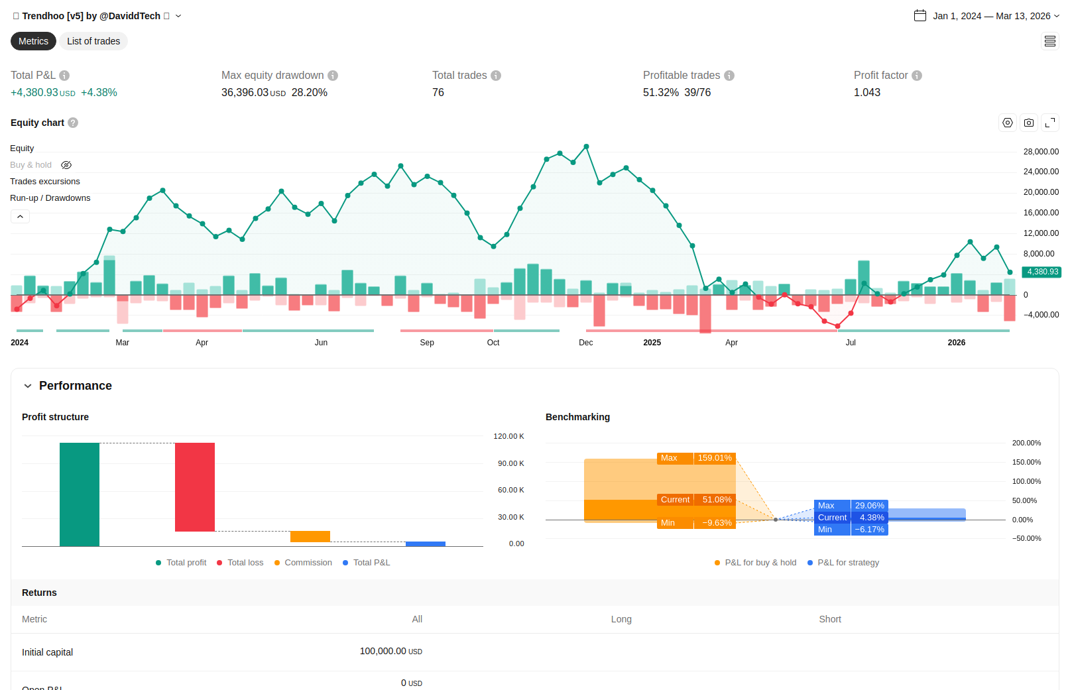This screenshot has height=690, width=1070.
Task: Expand equity chart to fullscreen
Action: [x=1050, y=123]
